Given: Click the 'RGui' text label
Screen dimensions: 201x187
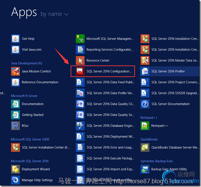Looking at the screenshot, I should click(x=25, y=126).
